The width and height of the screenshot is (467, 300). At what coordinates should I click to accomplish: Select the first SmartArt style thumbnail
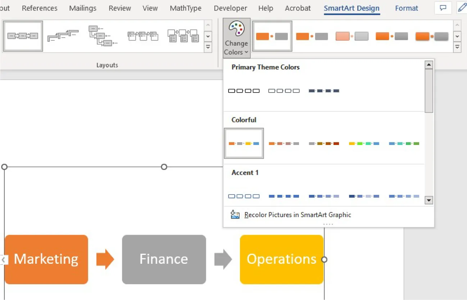[x=272, y=36]
